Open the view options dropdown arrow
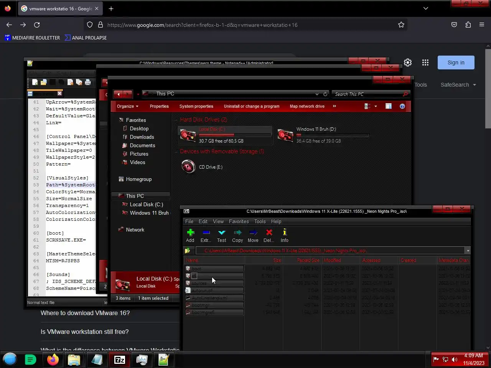The height and width of the screenshot is (368, 491). coord(376,106)
